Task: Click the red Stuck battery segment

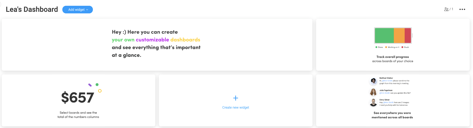Action: coord(408,35)
